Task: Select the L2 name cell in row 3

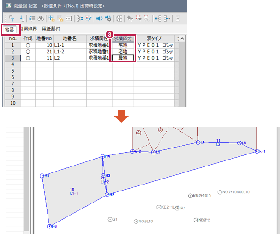Action: point(69,58)
